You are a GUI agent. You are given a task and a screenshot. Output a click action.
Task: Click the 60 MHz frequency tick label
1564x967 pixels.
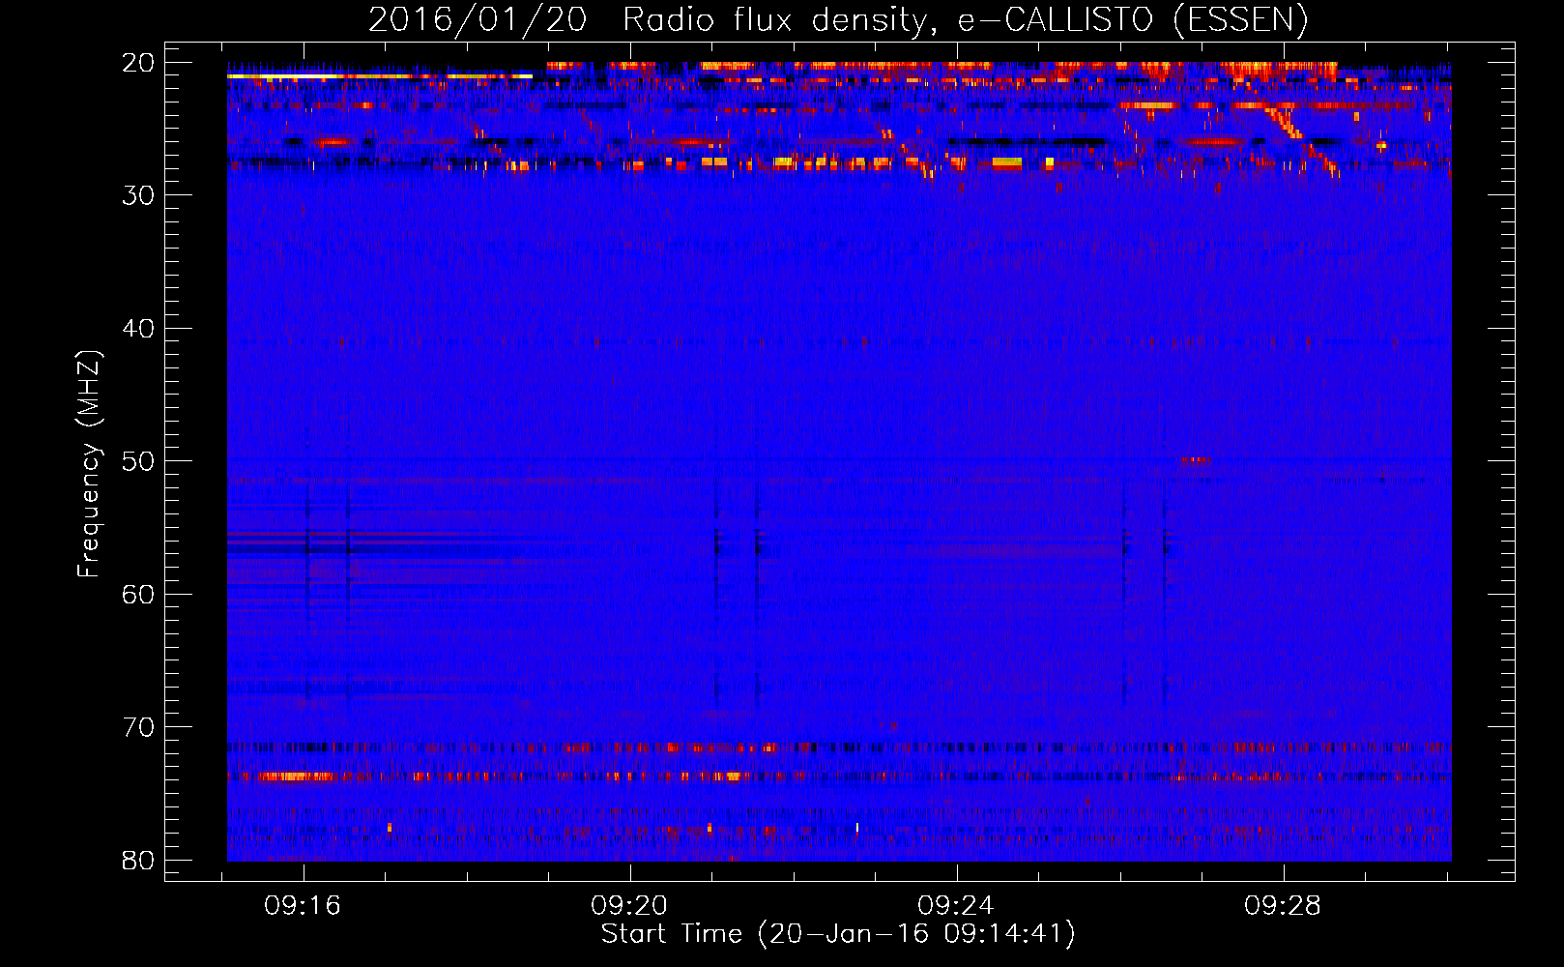pos(139,594)
